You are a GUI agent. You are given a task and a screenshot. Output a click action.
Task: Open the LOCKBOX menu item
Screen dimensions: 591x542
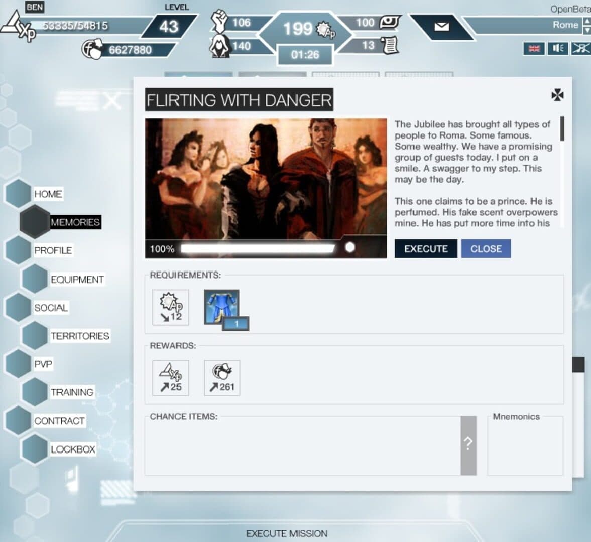pyautogui.click(x=73, y=449)
